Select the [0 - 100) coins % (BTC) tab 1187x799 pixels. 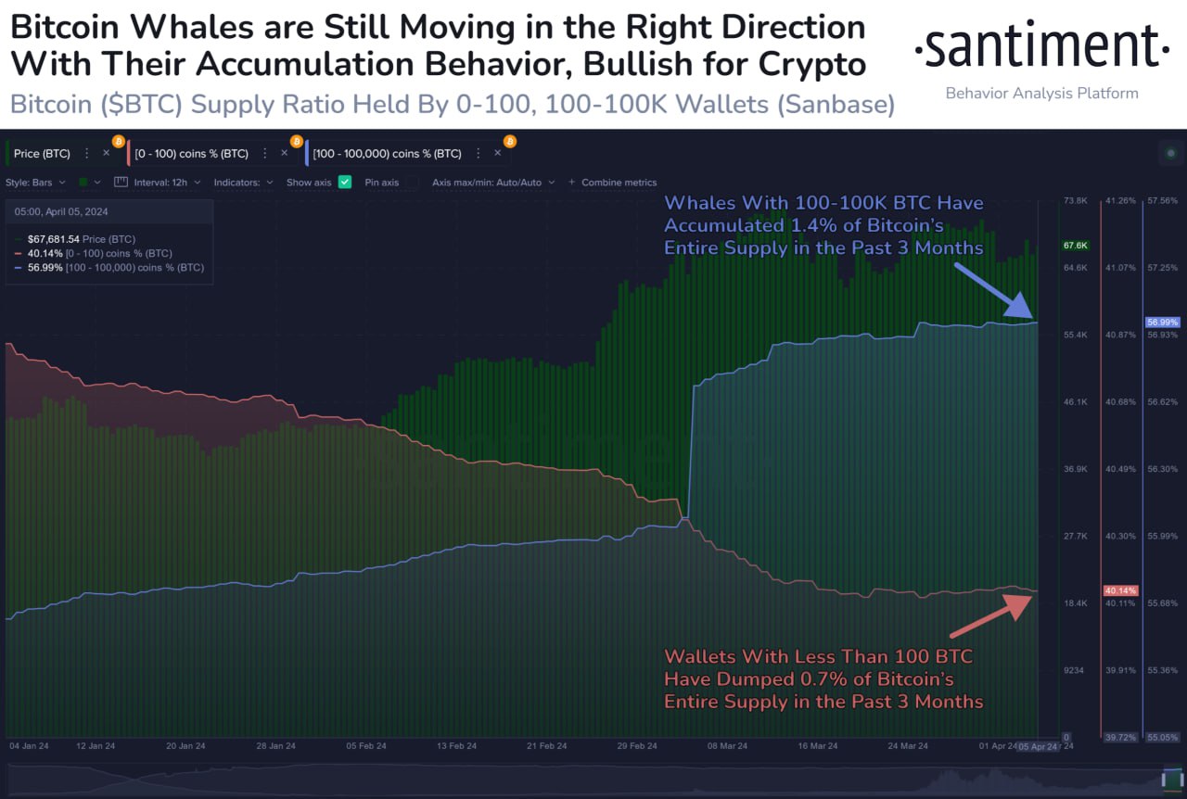coord(191,153)
